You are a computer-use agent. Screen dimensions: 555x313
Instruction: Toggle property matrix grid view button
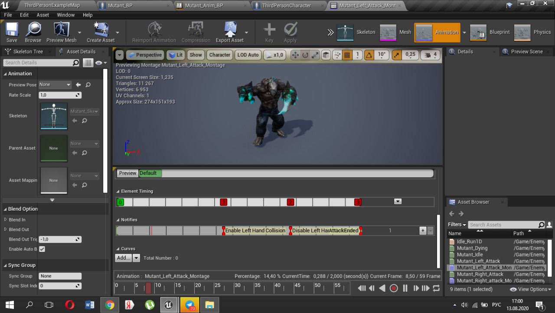click(88, 63)
